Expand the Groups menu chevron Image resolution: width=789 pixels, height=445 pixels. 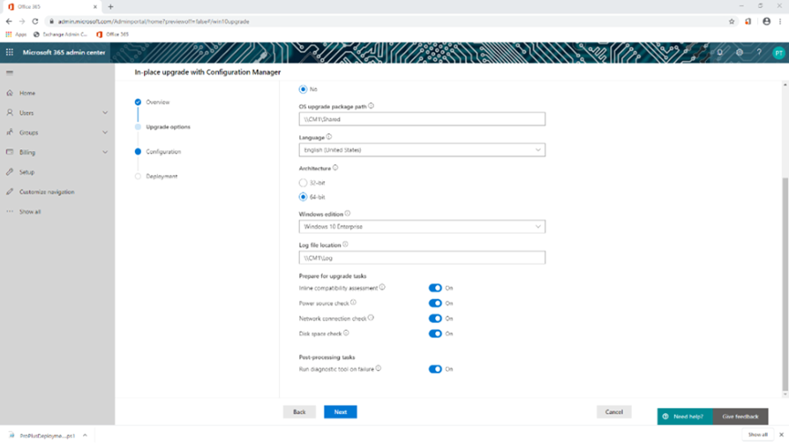click(x=105, y=132)
